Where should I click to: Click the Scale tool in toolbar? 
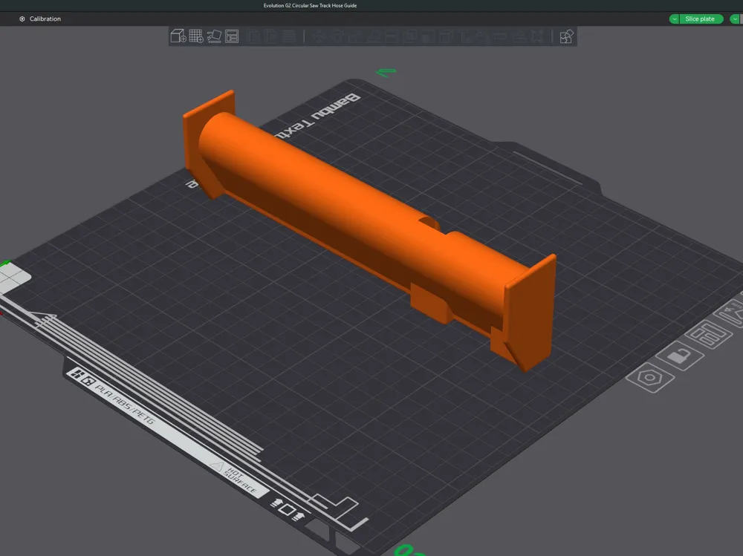354,36
